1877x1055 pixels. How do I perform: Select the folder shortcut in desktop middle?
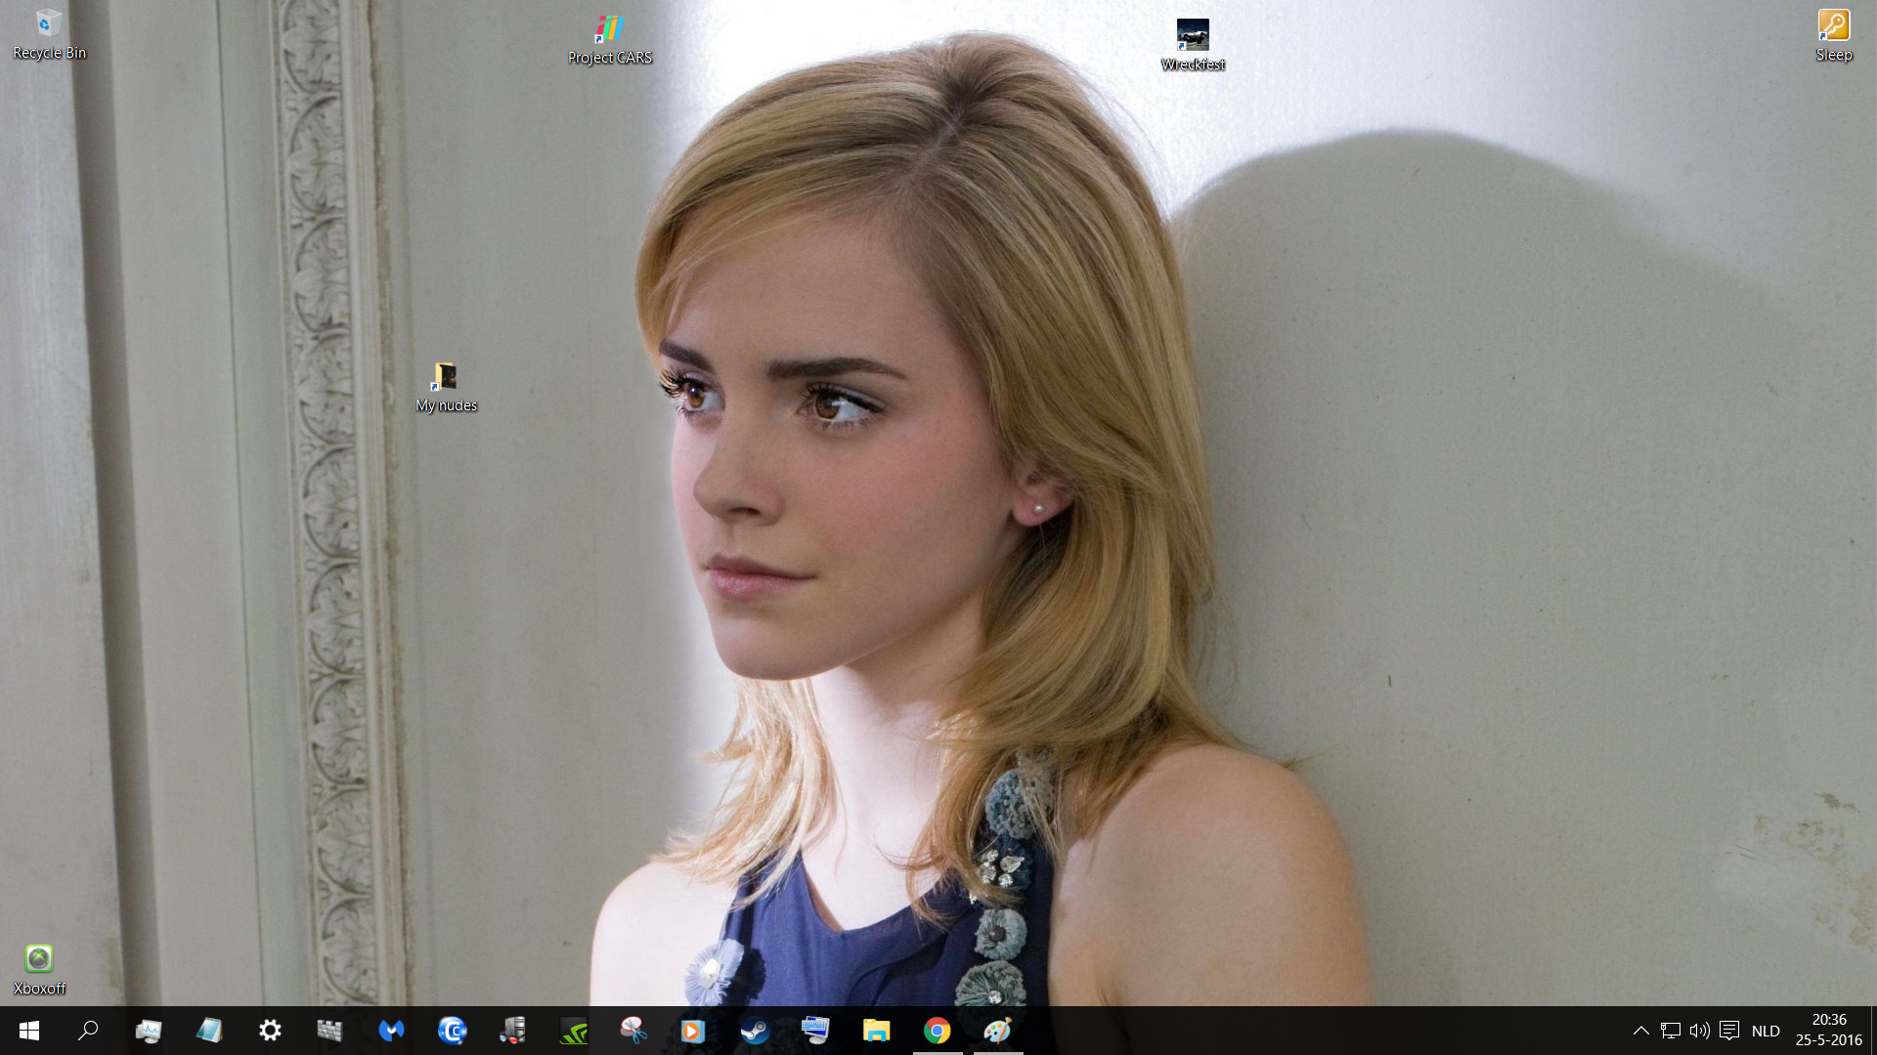tap(446, 388)
